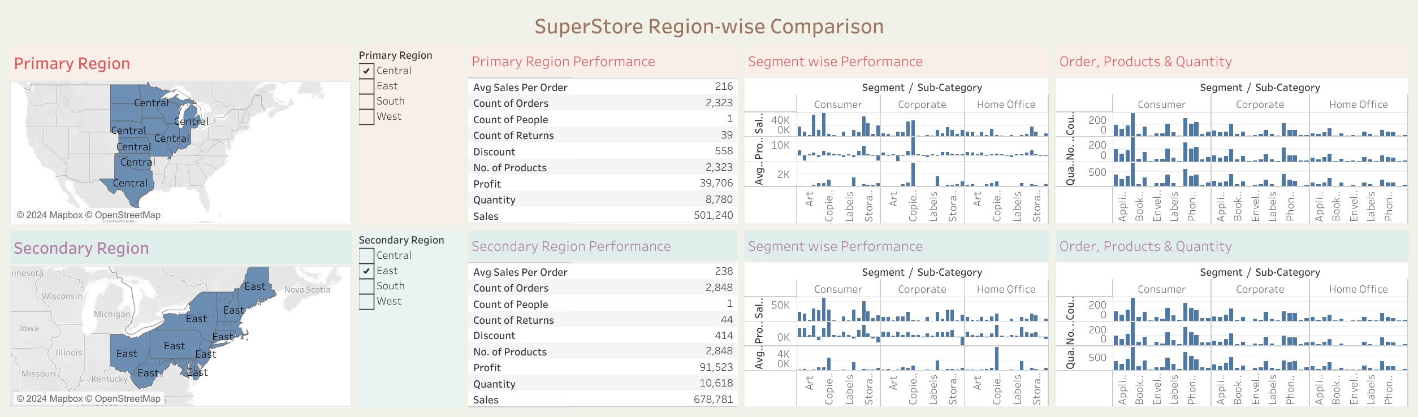Click the SuperStore Region-wise Comparison title
This screenshot has width=1418, height=417.
click(x=709, y=27)
